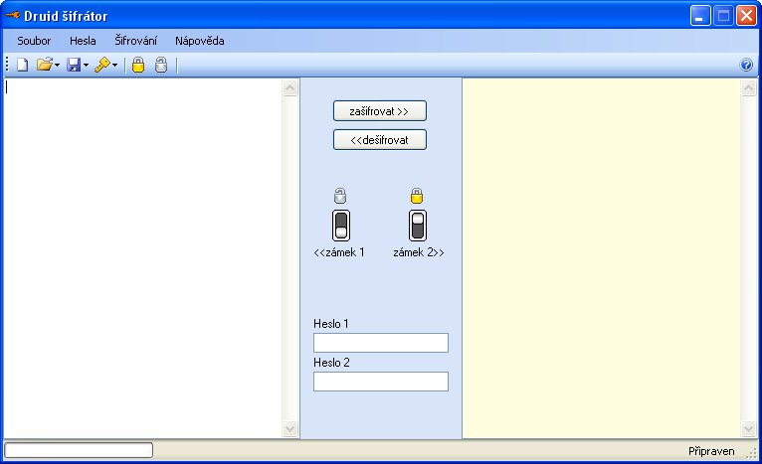
Task: Click the yellow padlock above zámek 2
Action: (417, 196)
